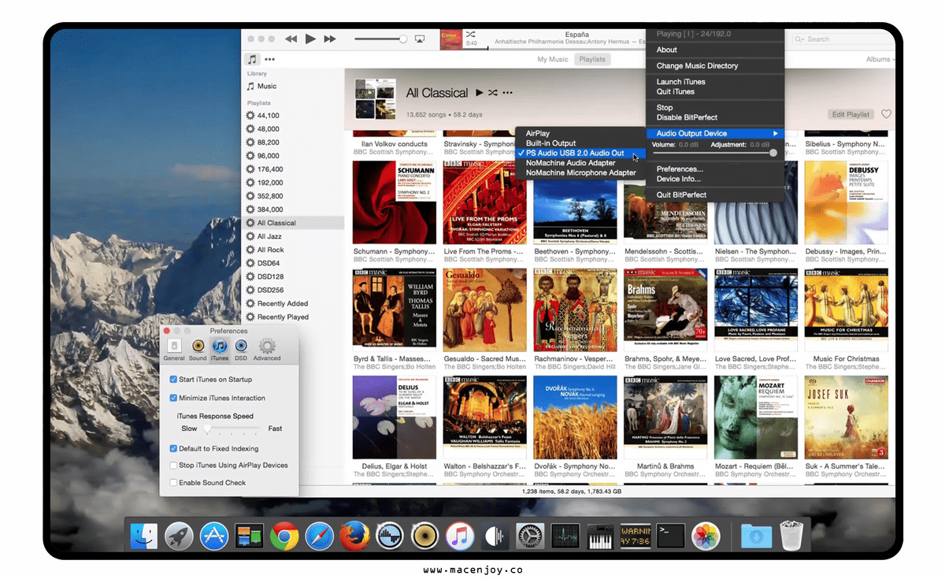945x579 pixels.
Task: Open the Albums view dropdown
Action: click(881, 59)
